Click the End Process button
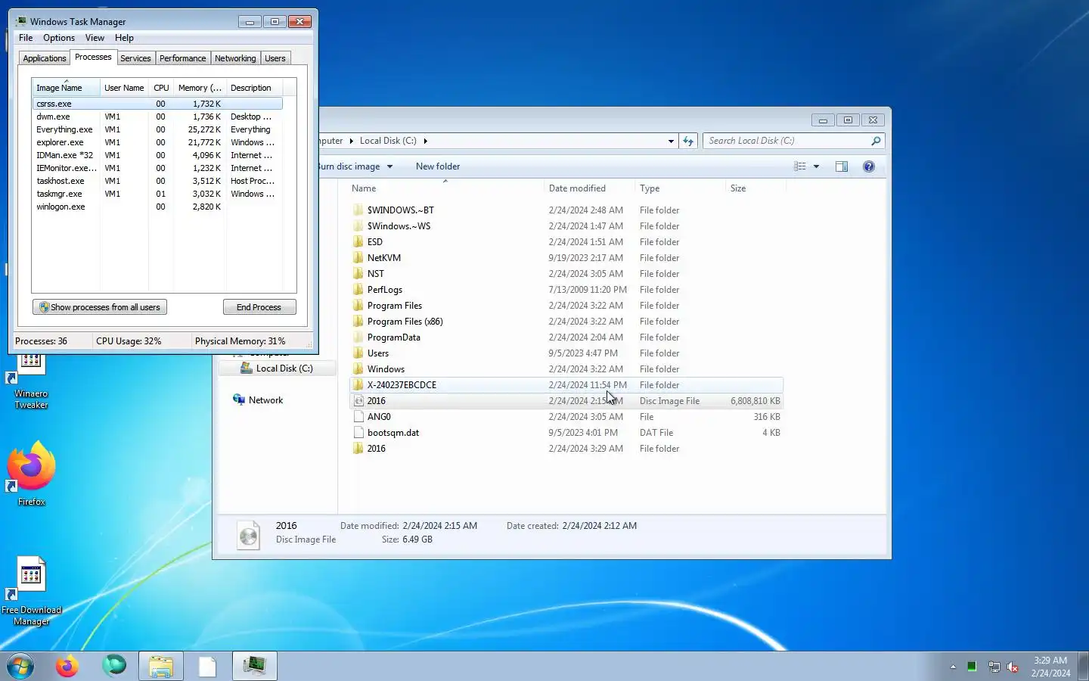The width and height of the screenshot is (1089, 681). coord(259,307)
